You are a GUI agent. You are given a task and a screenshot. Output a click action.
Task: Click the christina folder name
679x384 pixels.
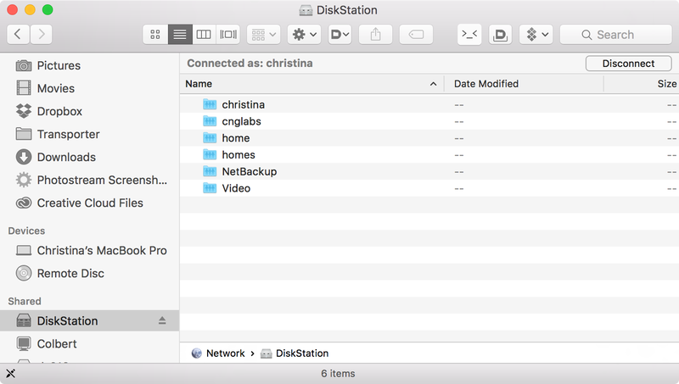click(x=243, y=104)
